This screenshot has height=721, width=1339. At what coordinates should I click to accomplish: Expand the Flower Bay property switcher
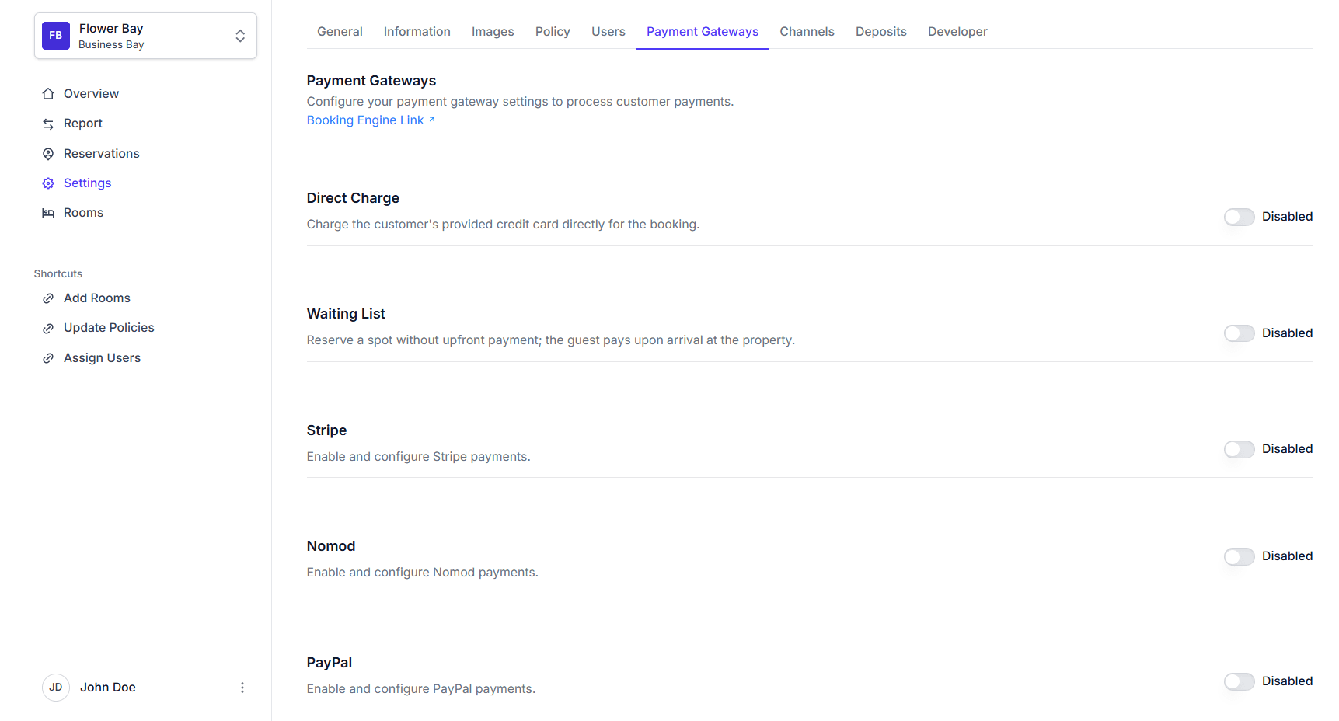click(240, 36)
